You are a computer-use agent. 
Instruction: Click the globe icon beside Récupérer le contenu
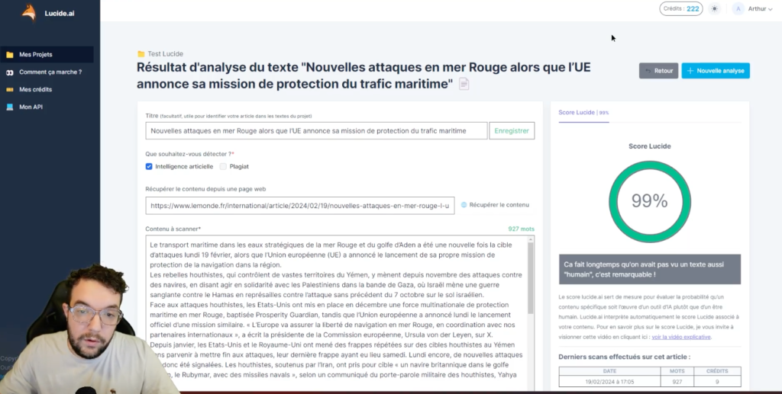click(x=464, y=205)
